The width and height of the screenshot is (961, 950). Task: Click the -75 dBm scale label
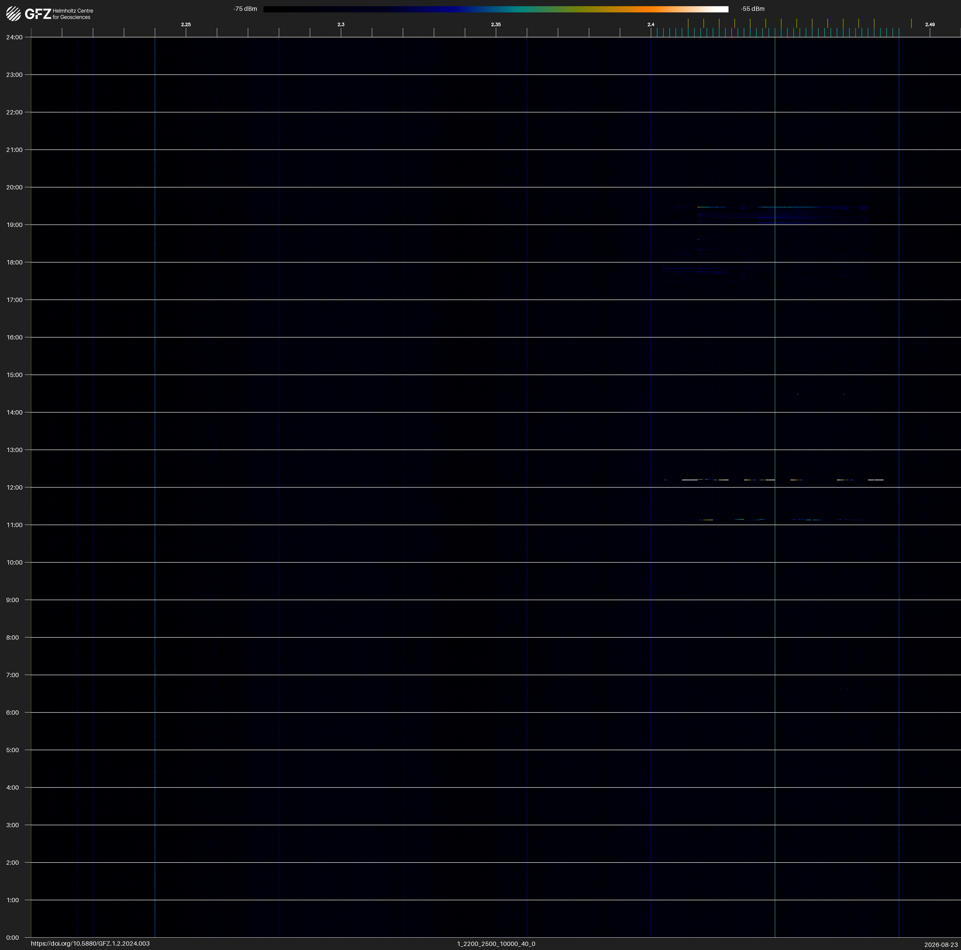245,9
